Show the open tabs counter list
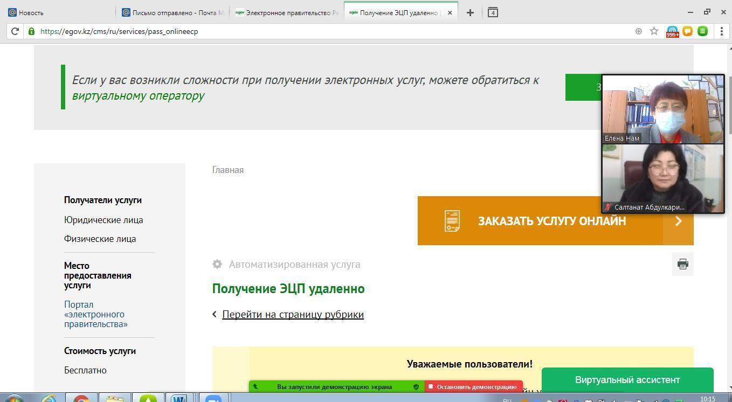The width and height of the screenshot is (732, 402). coord(493,12)
